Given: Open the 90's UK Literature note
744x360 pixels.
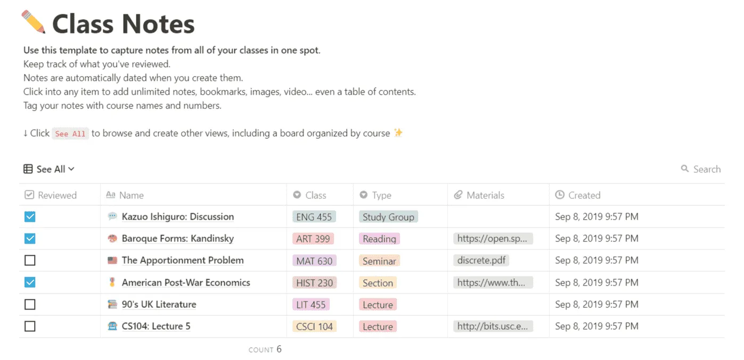Looking at the screenshot, I should (x=158, y=304).
